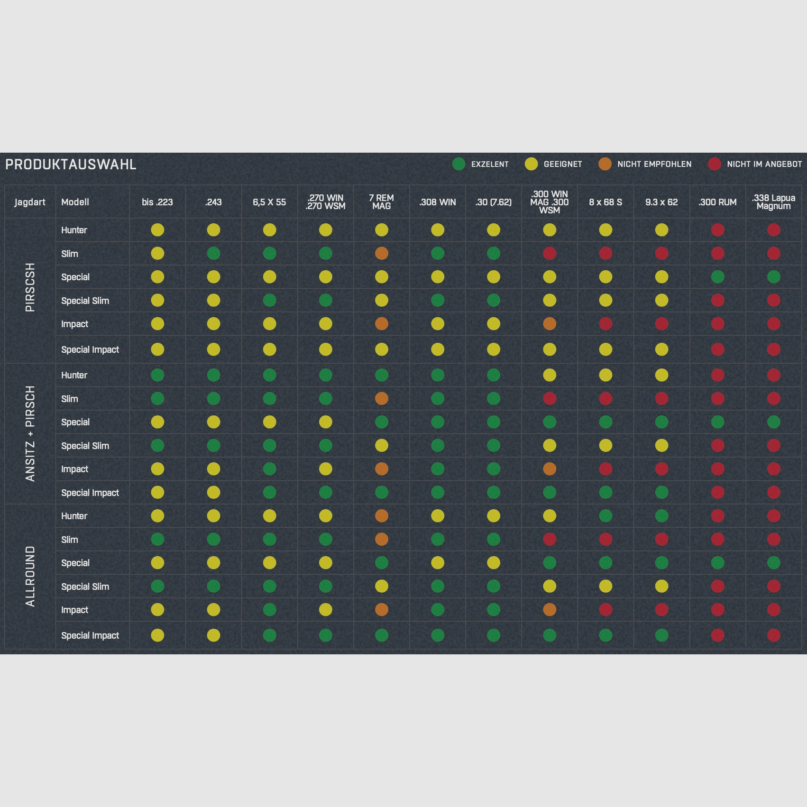Click the yellow GEEIGNET legend dot
This screenshot has height=807, width=807.
tap(531, 164)
